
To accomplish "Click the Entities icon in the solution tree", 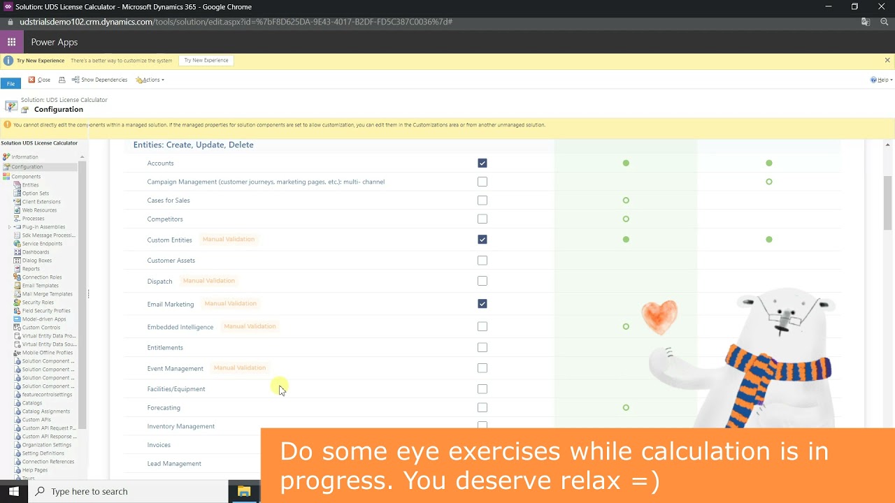I will coord(17,185).
